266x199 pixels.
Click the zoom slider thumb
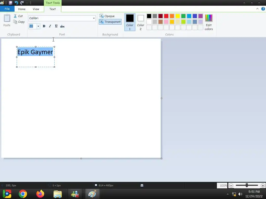[x=247, y=186]
